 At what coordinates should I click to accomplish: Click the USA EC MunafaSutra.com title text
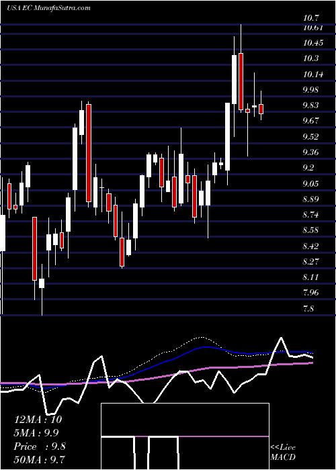[48, 8]
